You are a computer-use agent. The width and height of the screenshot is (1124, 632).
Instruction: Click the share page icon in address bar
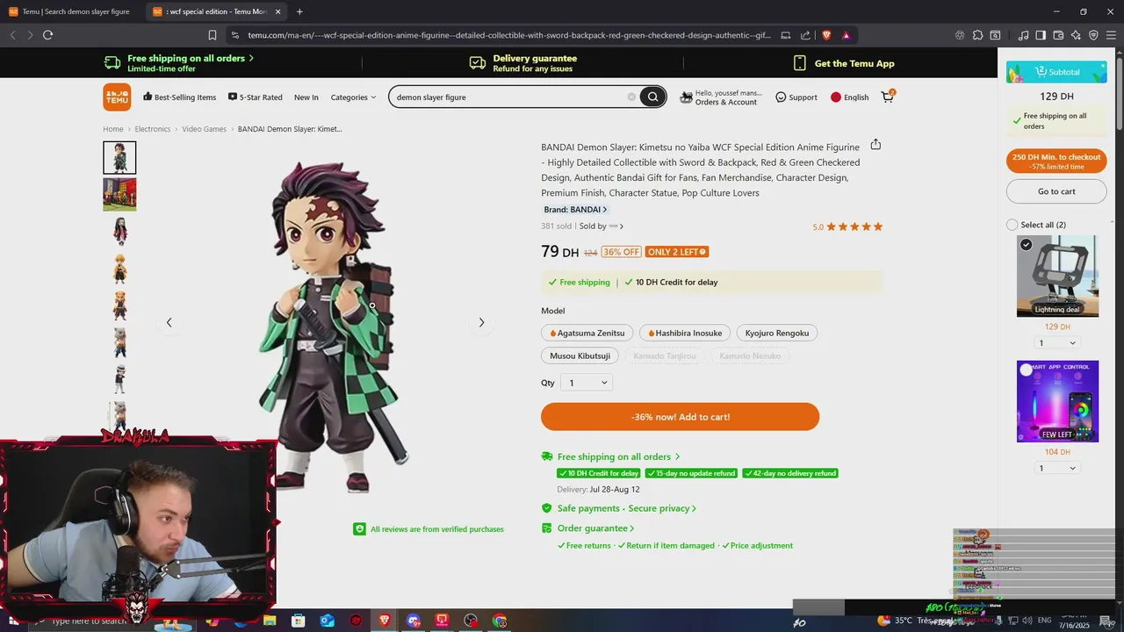click(805, 35)
